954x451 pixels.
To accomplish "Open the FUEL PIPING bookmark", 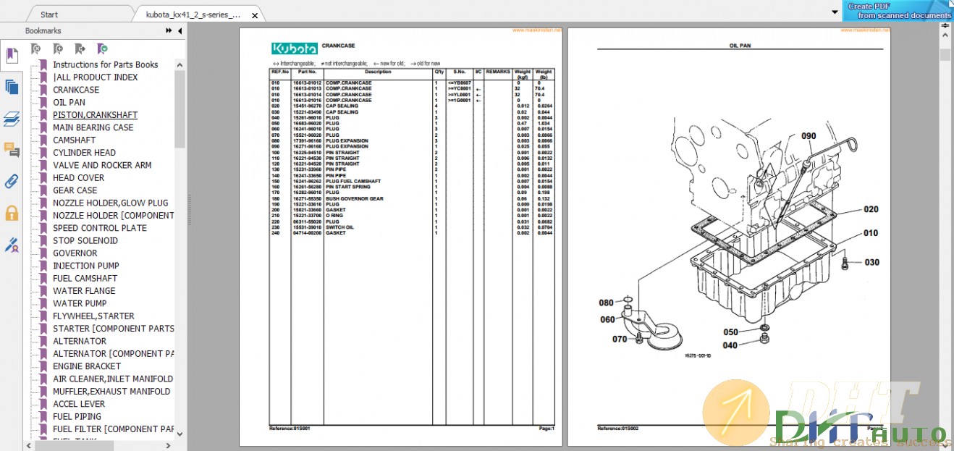I will pos(77,416).
